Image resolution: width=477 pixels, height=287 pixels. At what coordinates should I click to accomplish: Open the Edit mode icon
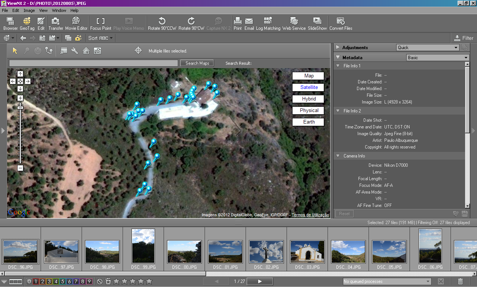pos(41,23)
